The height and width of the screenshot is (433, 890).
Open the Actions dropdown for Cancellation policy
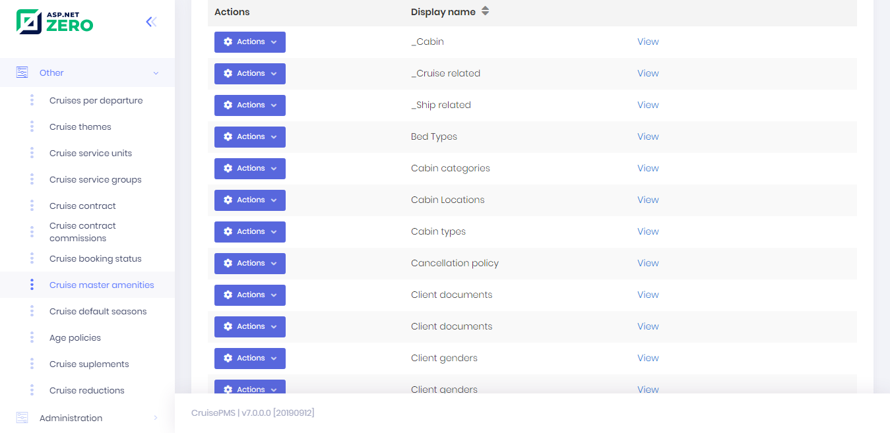pos(250,263)
